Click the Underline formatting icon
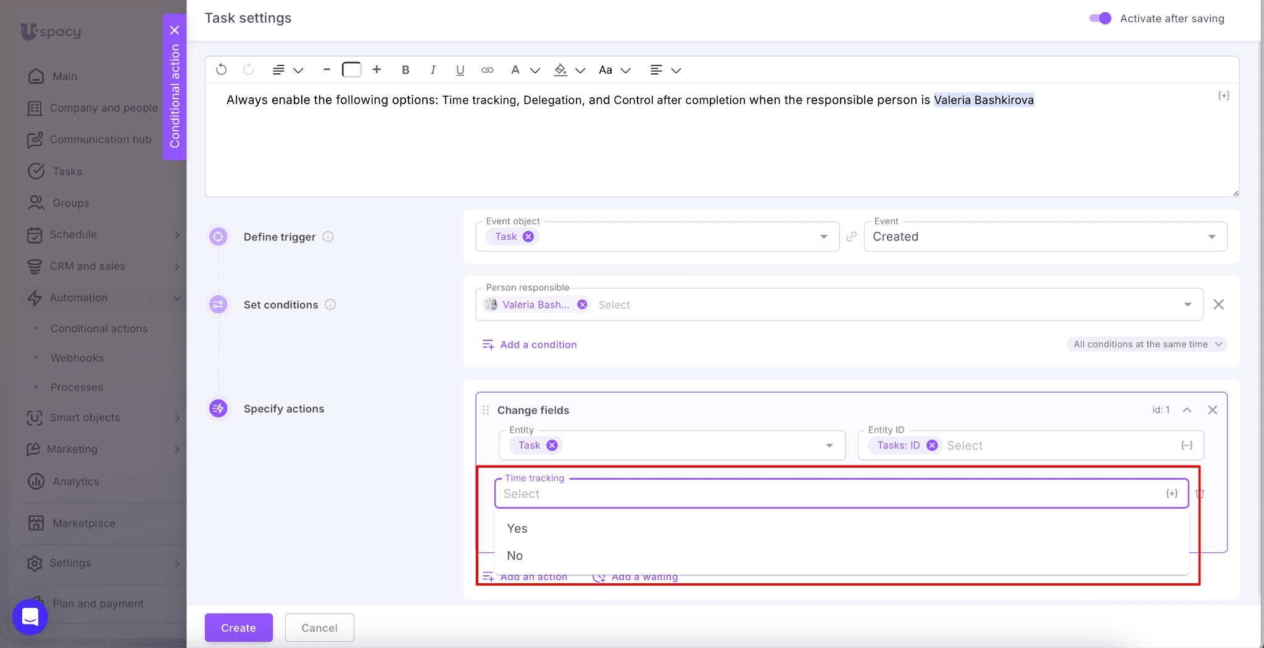The width and height of the screenshot is (1264, 648). point(460,70)
